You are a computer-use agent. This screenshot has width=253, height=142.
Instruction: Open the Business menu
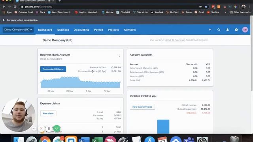click(63, 30)
